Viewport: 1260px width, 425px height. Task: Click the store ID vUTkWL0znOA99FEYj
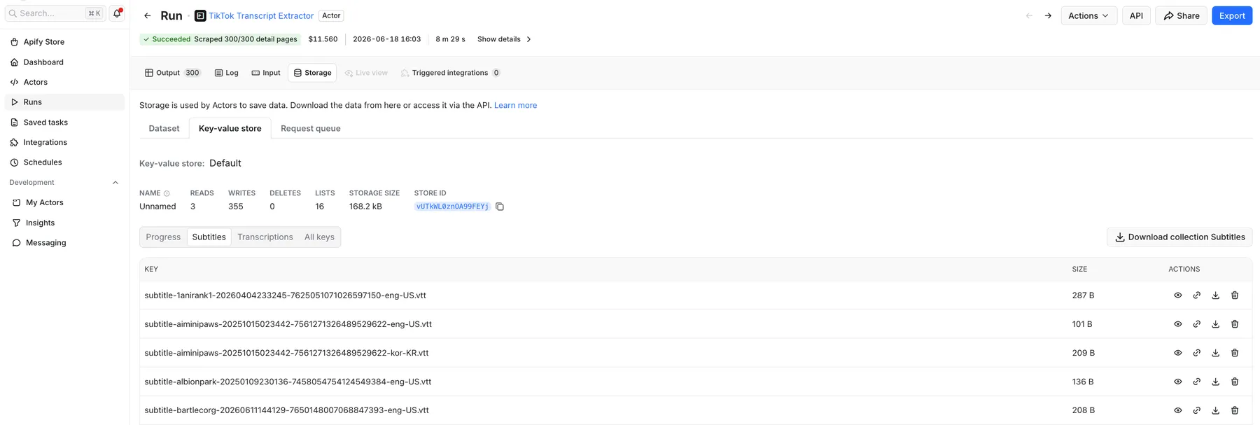[x=452, y=207]
